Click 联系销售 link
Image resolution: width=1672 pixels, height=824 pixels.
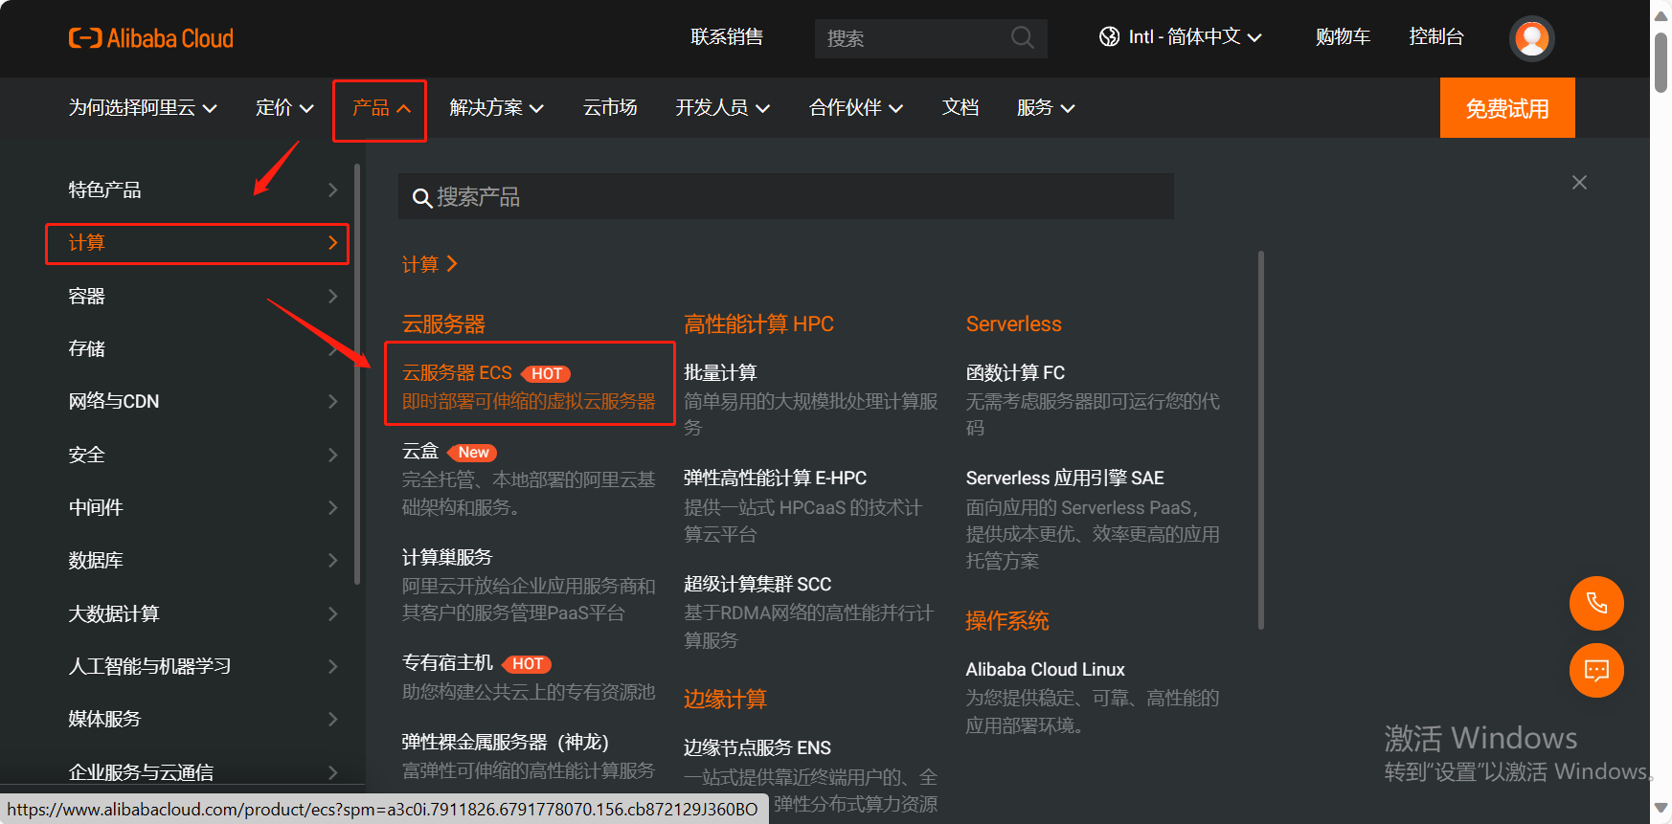point(727,36)
